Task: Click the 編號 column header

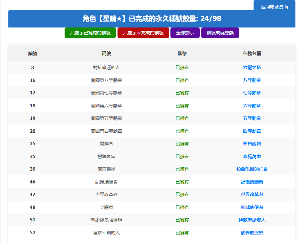Action: (x=33, y=53)
